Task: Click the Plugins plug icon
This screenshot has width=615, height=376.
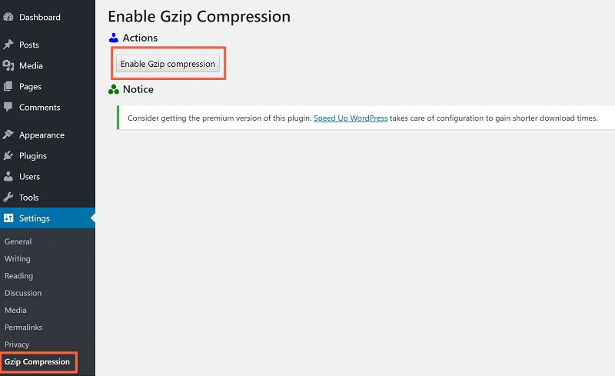Action: (8, 155)
